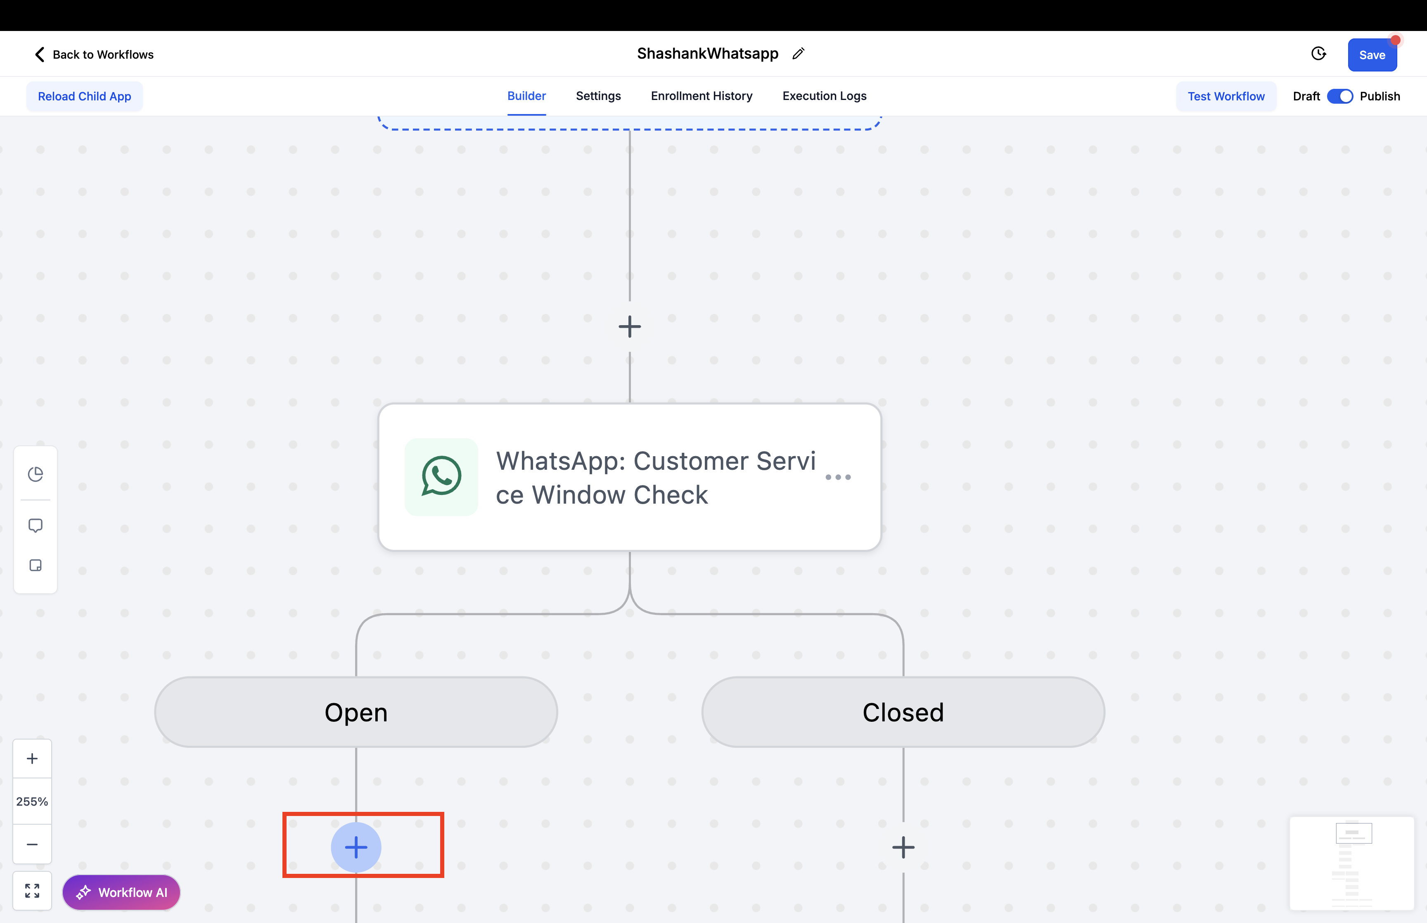Open the Enrollment History tab

701,96
